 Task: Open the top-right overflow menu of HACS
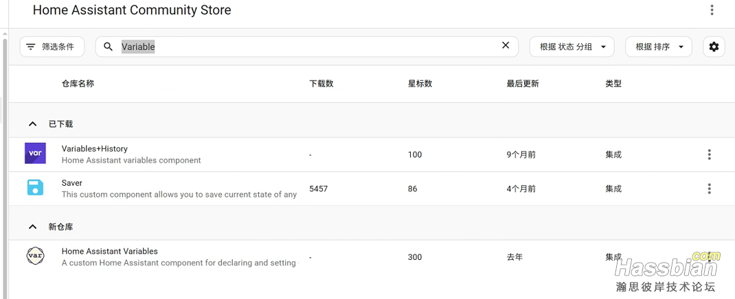712,10
